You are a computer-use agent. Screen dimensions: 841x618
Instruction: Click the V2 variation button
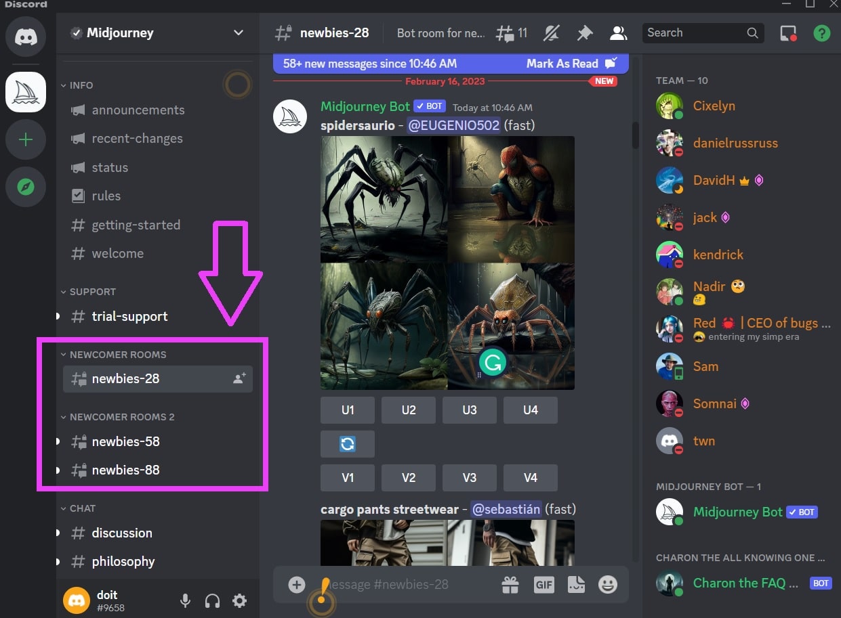click(x=409, y=478)
